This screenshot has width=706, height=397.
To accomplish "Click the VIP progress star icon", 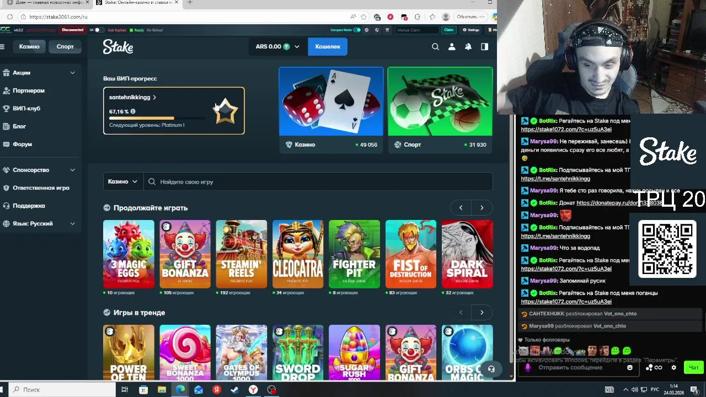I will click(x=226, y=111).
